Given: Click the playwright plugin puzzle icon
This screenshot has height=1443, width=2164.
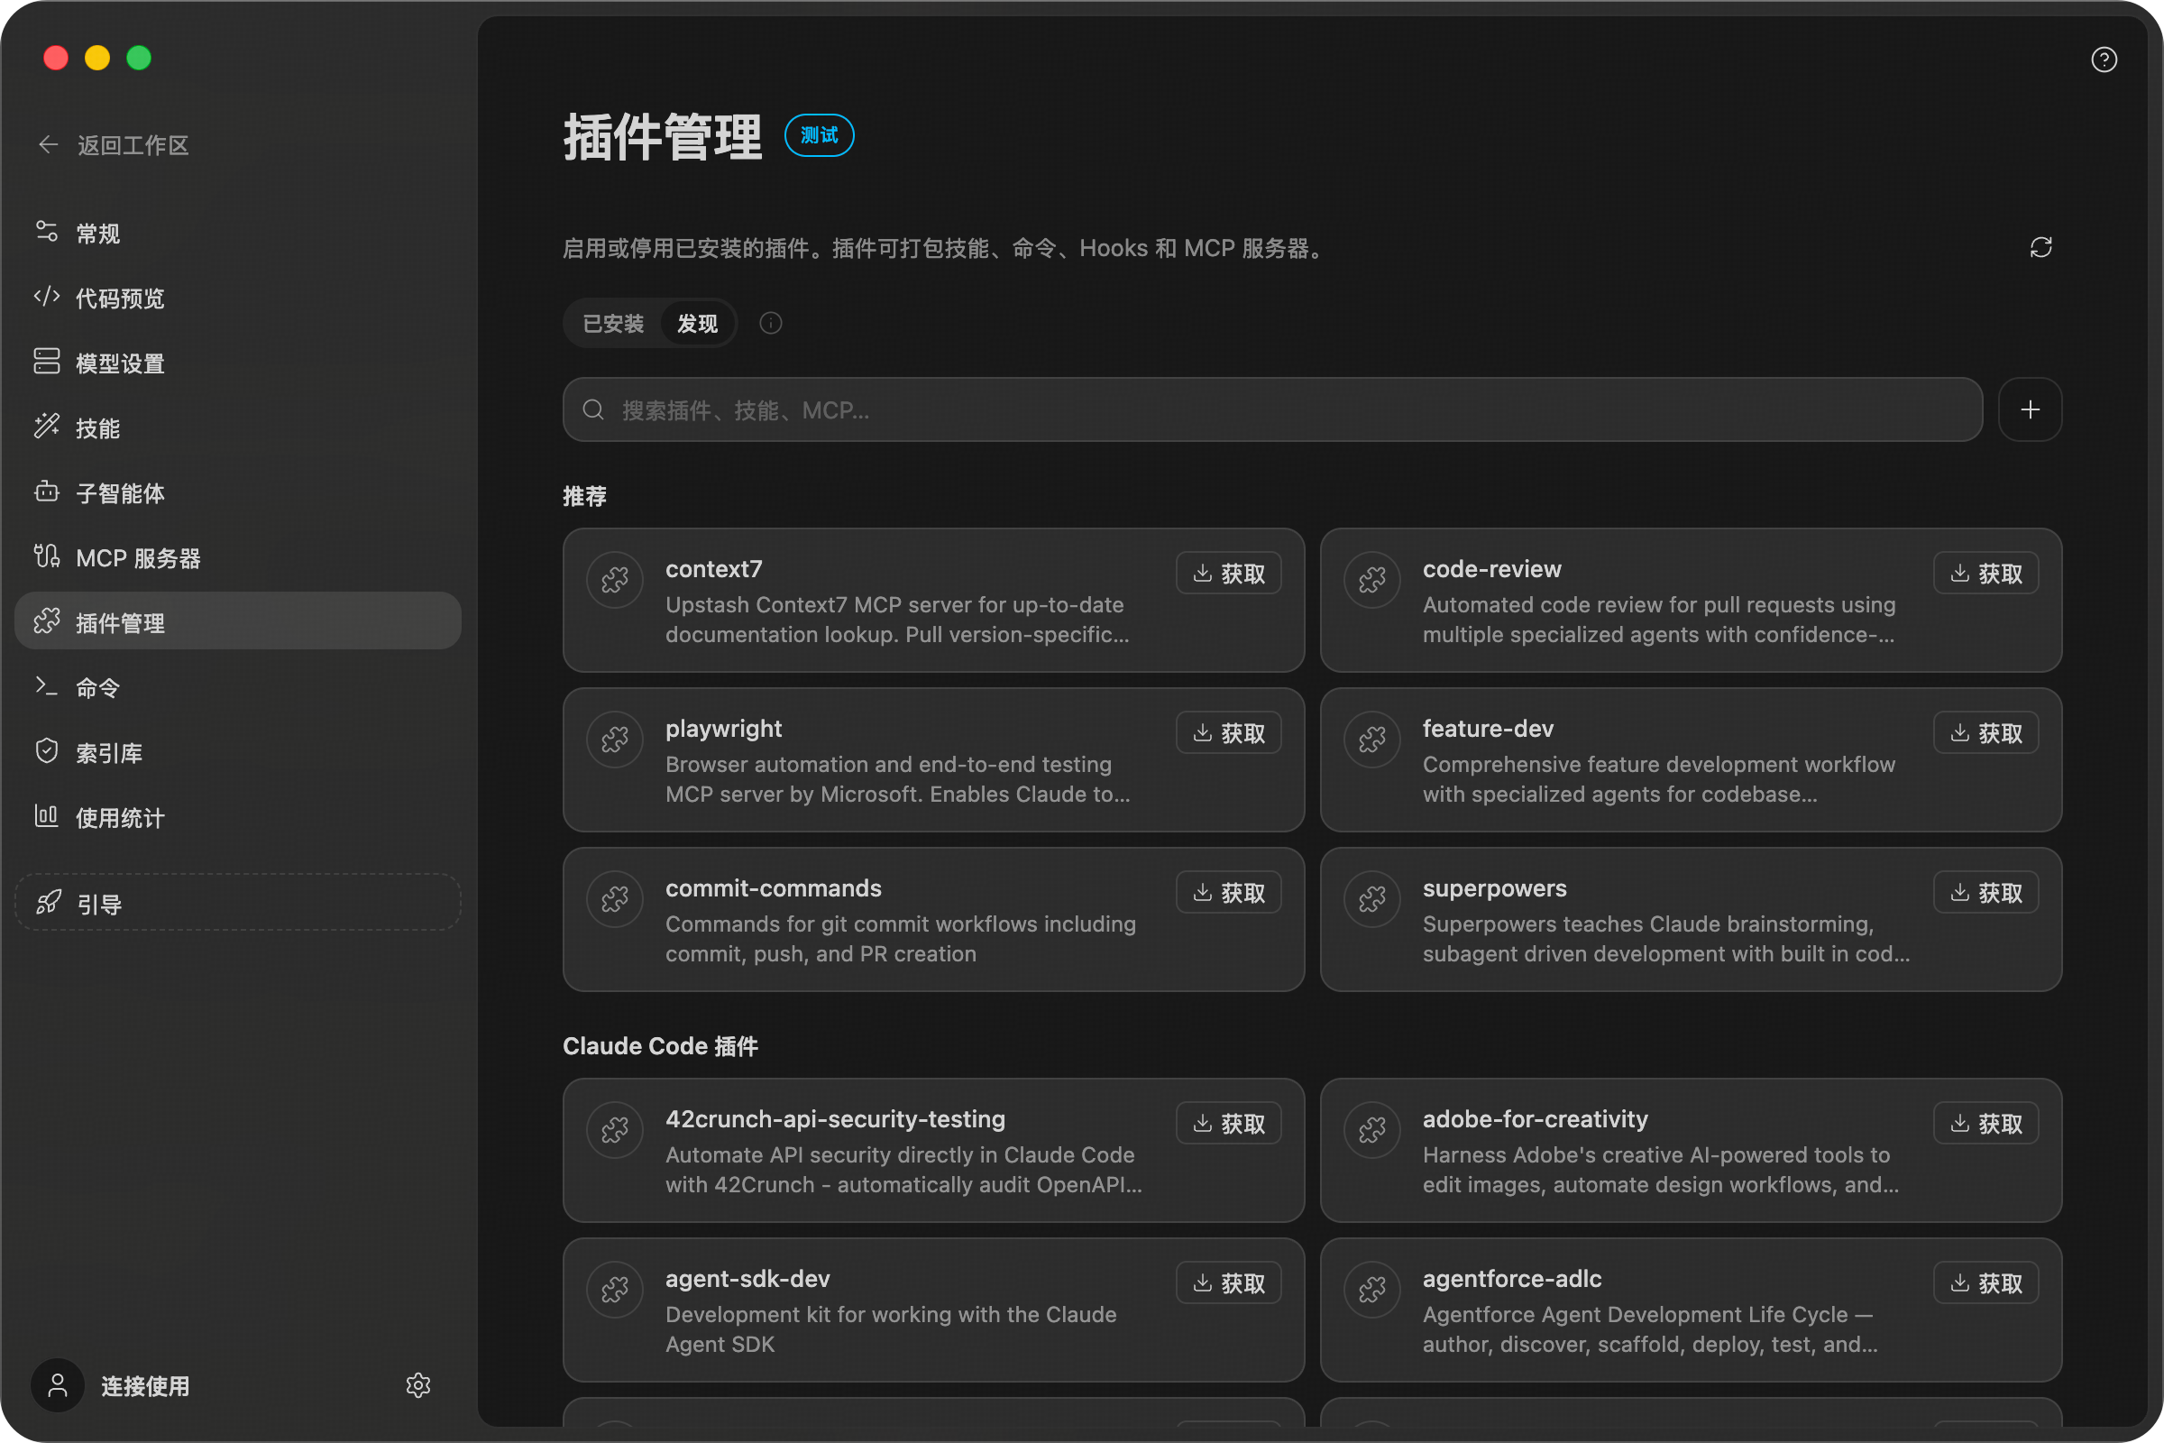Looking at the screenshot, I should pos(615,739).
